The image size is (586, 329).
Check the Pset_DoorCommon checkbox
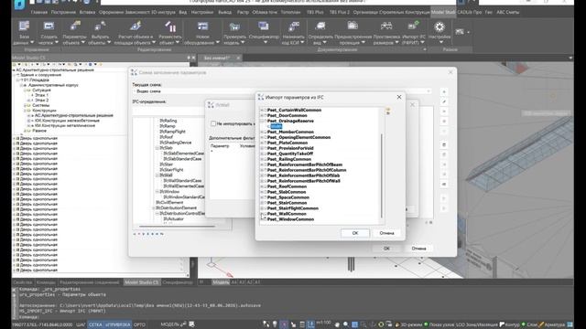tap(265, 116)
